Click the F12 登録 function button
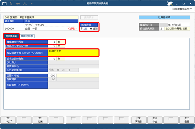 pos(187,120)
